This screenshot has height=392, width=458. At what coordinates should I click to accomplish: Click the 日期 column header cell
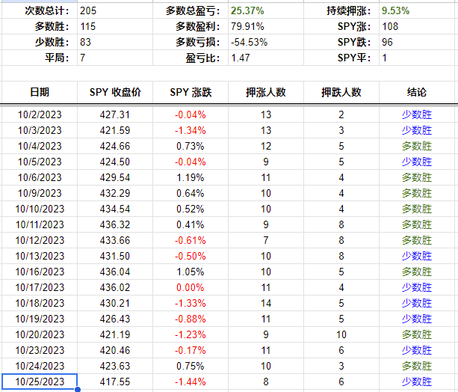(x=39, y=92)
